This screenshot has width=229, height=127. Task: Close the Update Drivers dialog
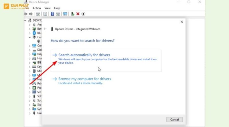181,22
